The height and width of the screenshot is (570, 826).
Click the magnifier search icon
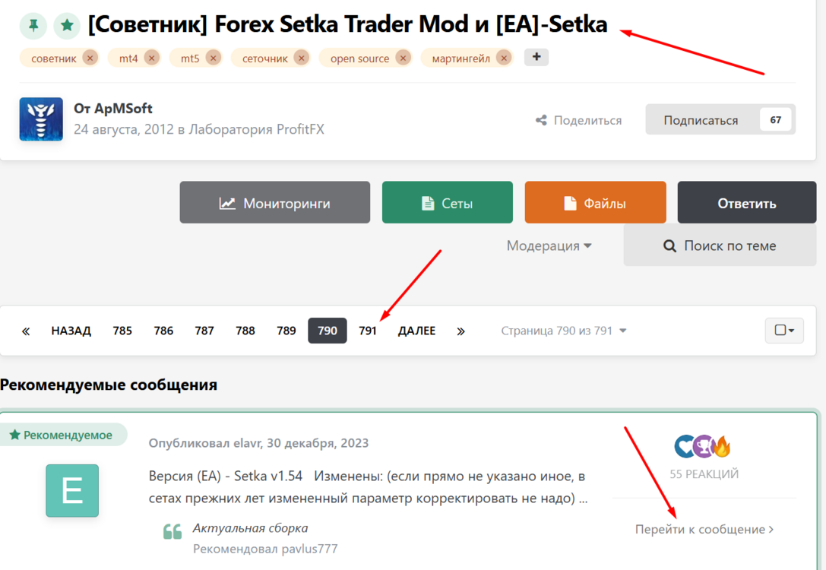click(669, 246)
